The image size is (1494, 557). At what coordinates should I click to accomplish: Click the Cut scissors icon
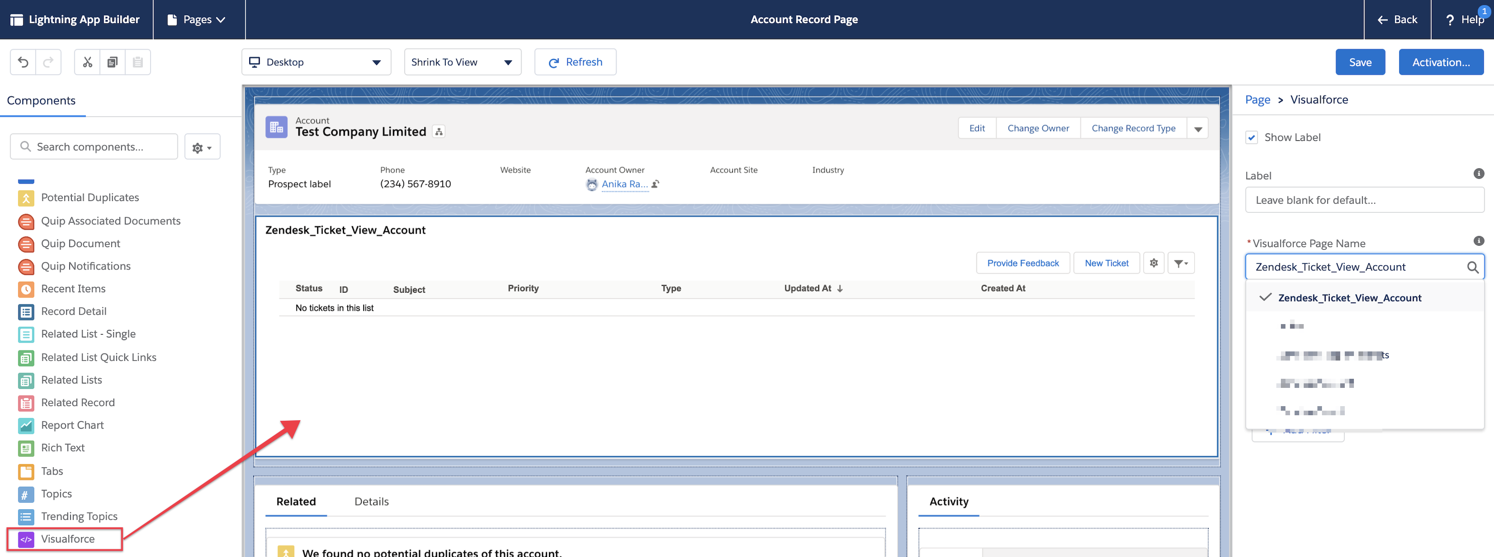(88, 62)
